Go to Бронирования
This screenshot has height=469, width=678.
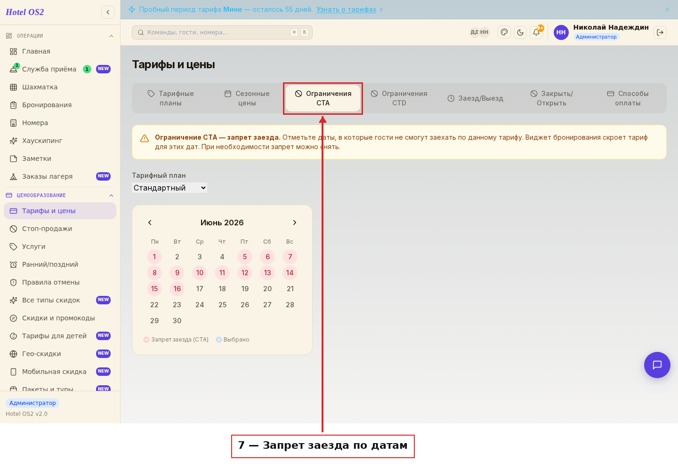pyautogui.click(x=60, y=105)
